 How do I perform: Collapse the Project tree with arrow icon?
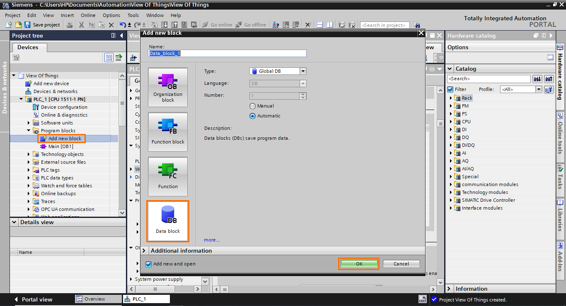coord(121,36)
